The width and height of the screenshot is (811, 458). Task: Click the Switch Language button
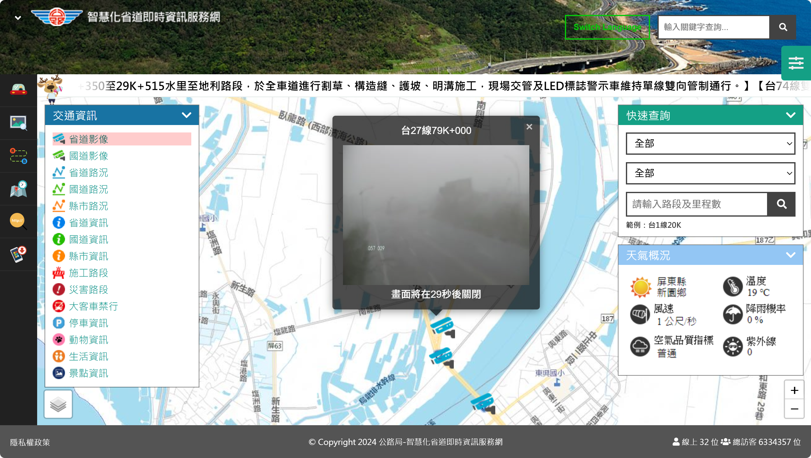[x=607, y=27]
